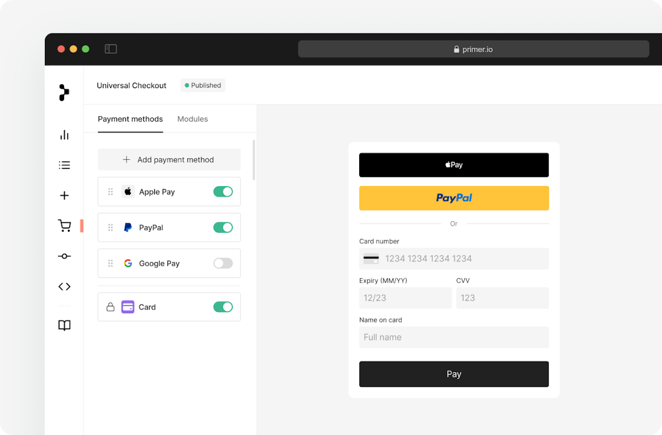Viewport: 662px width, 435px height.
Task: Click the Pay button
Action: pos(454,374)
